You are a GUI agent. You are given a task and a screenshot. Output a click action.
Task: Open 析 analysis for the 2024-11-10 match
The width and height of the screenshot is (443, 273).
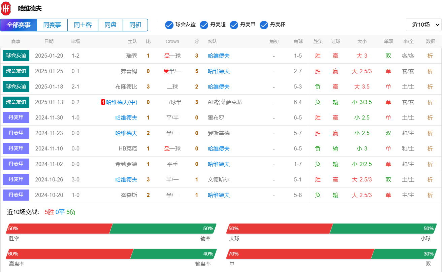[x=430, y=148]
